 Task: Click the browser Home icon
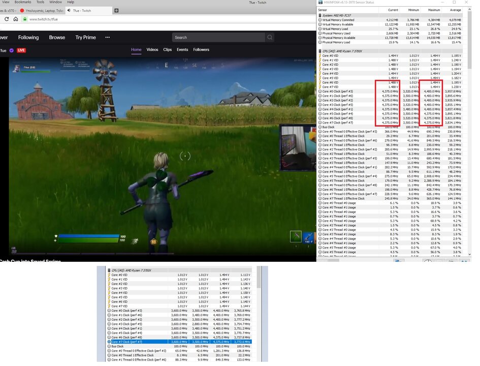pos(16,19)
